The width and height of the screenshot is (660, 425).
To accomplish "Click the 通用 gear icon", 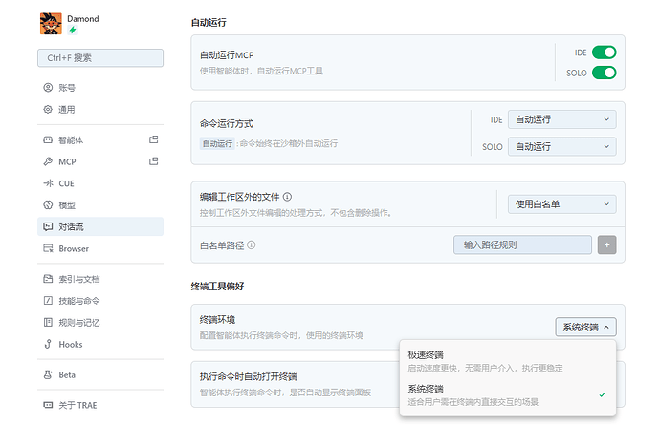I will coord(48,109).
